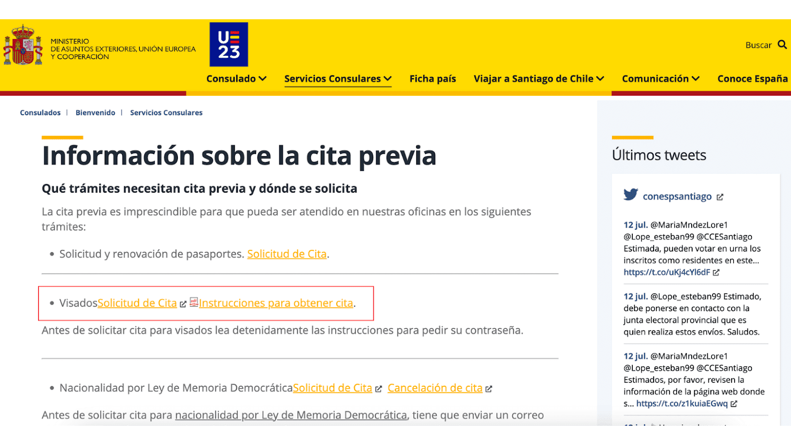The image size is (791, 445).
Task: Click external link icon after t.co/uKj4cYl6dF
Action: click(x=716, y=273)
